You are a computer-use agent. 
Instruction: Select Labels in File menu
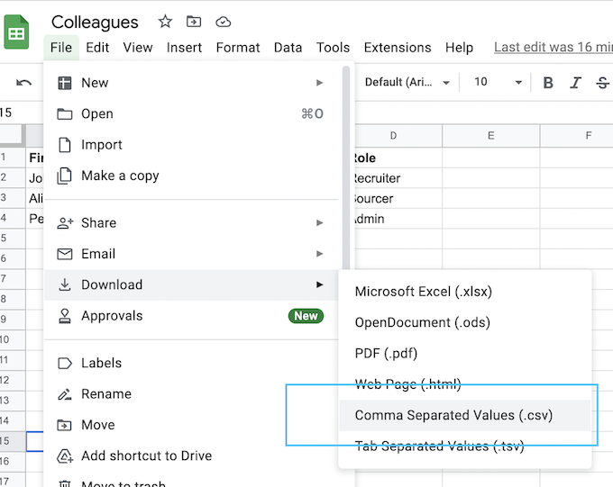click(x=191, y=363)
